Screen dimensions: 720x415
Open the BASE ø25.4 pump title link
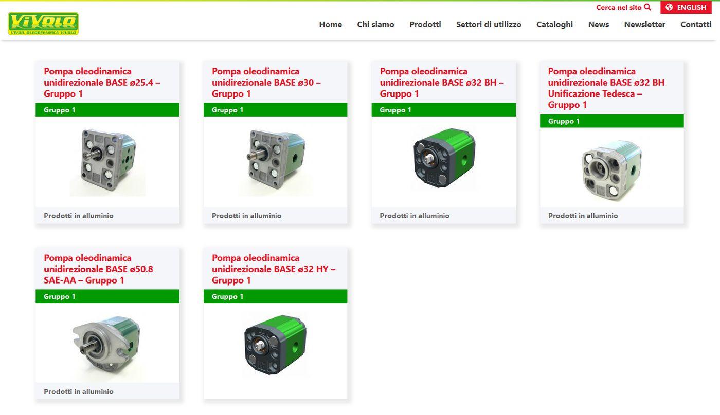click(102, 83)
